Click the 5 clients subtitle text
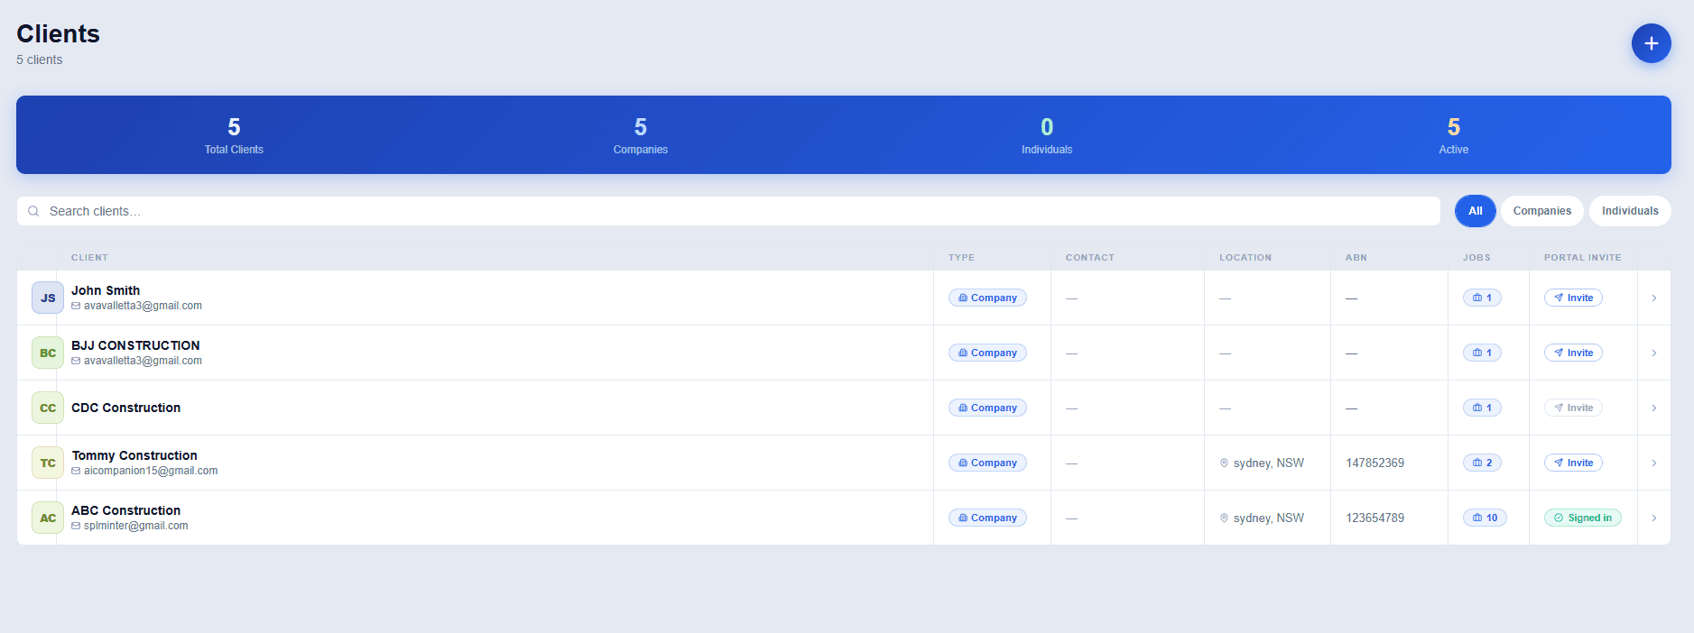The width and height of the screenshot is (1694, 633). [x=40, y=60]
